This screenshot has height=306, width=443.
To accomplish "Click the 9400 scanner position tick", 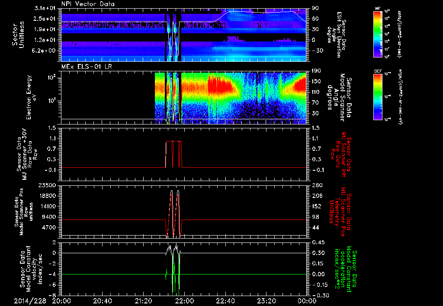I will (49, 217).
